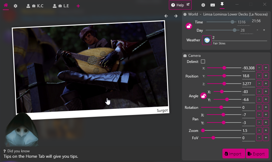Decrease the Day value with minus
This screenshot has height=162, width=272.
(x=257, y=30)
